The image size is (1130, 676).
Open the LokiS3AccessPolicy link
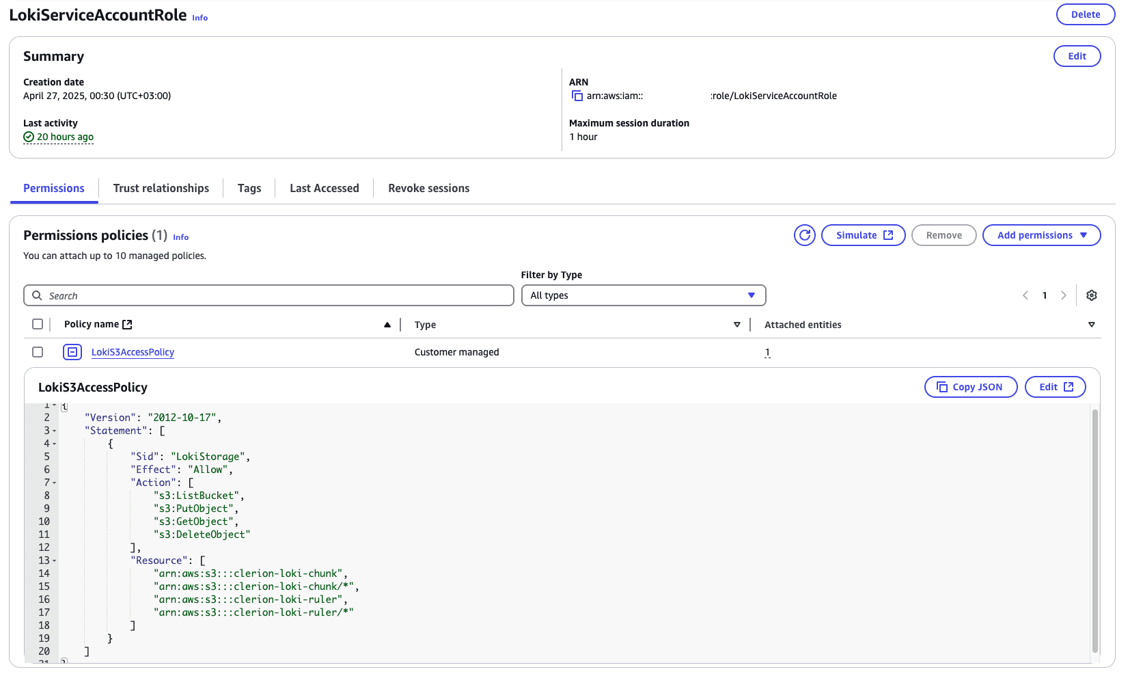coord(133,352)
